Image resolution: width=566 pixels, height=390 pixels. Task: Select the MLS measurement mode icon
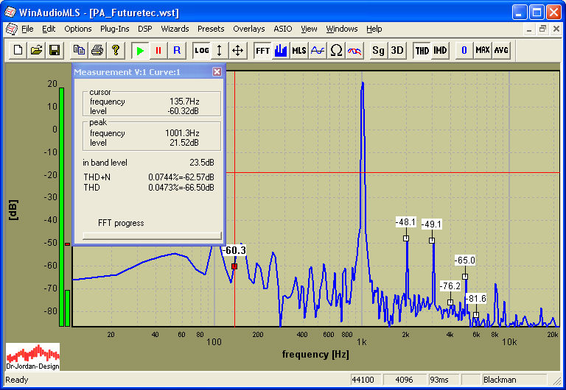click(x=299, y=50)
